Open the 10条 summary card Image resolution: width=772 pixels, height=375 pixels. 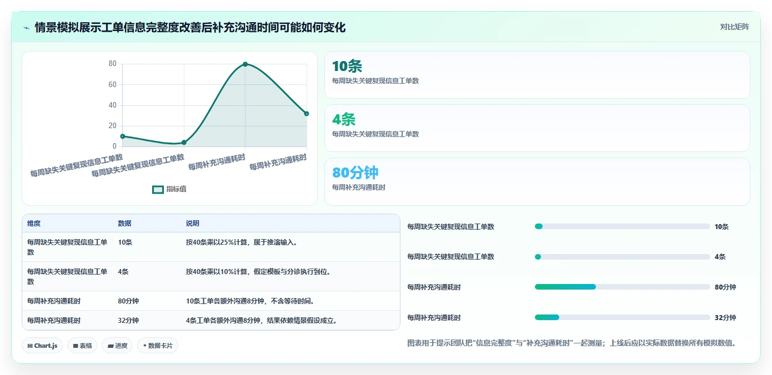coord(537,75)
